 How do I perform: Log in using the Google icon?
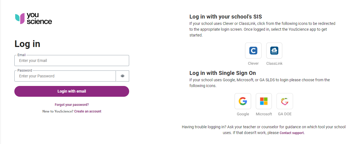click(x=243, y=101)
